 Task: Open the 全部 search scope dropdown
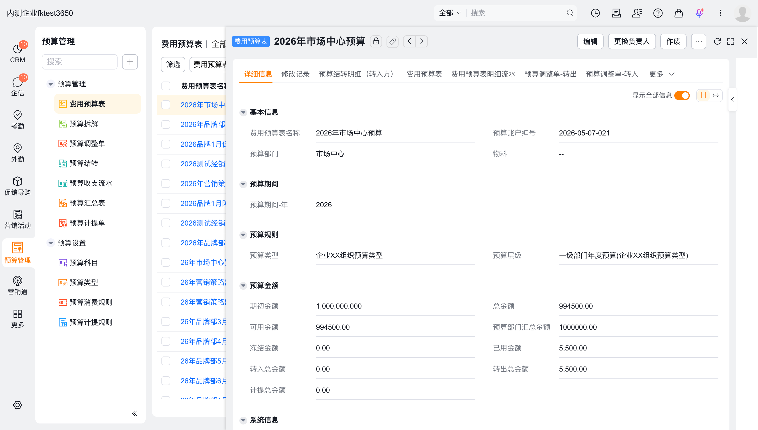450,13
